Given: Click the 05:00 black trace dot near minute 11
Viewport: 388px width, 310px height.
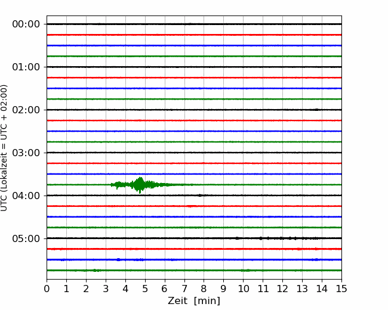Looking at the screenshot, I should [261, 238].
